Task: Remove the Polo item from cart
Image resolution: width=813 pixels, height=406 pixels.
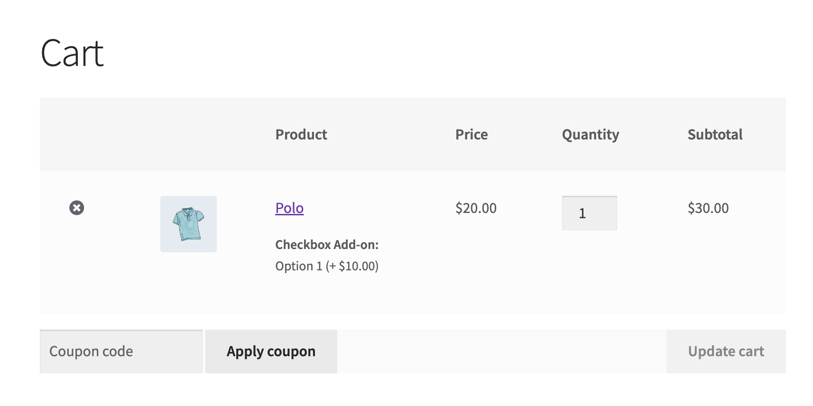Action: [77, 208]
